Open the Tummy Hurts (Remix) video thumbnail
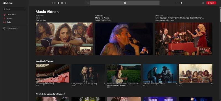221x101 pixels. point(88,73)
